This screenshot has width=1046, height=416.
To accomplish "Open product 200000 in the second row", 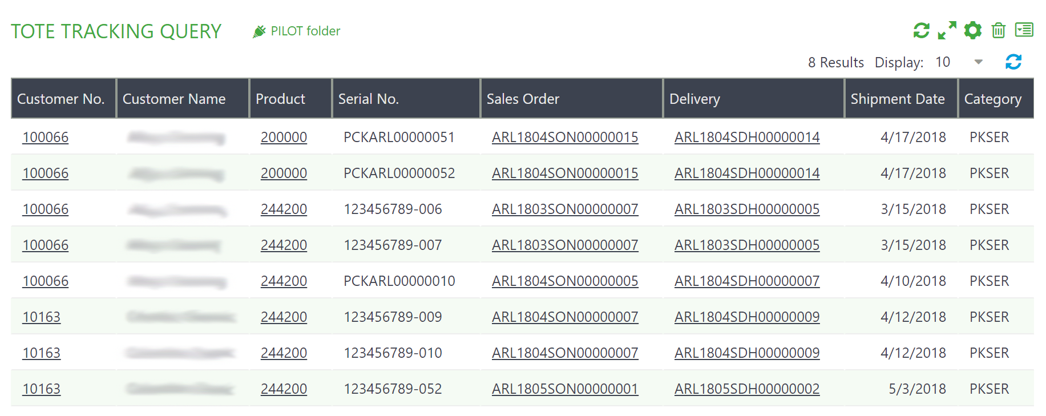I will click(x=284, y=173).
